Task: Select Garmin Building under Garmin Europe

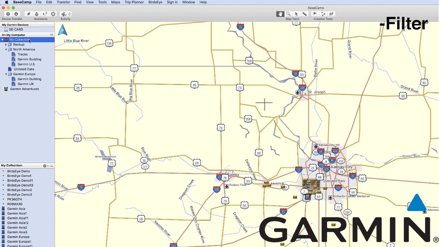Action: point(29,79)
